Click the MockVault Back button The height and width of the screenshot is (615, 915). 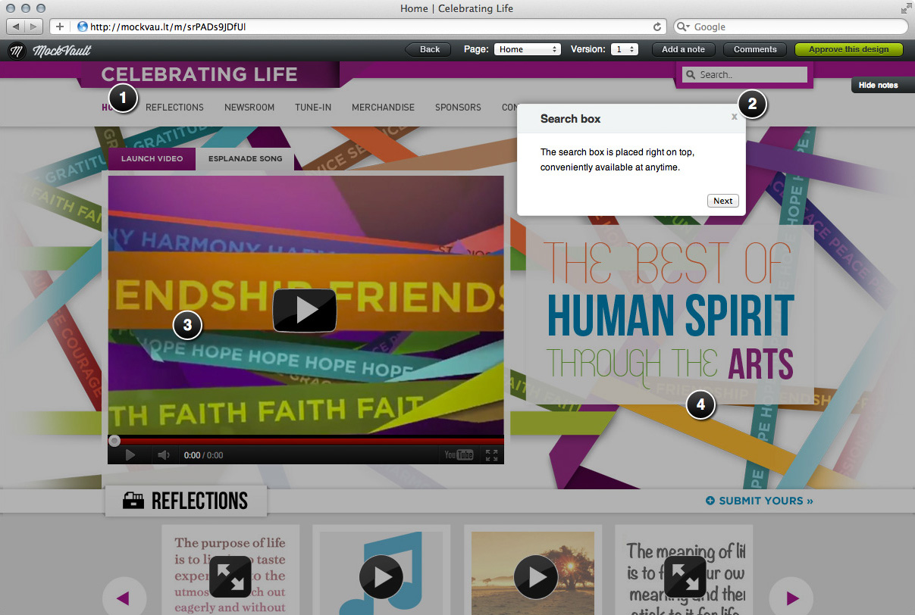[x=428, y=49]
